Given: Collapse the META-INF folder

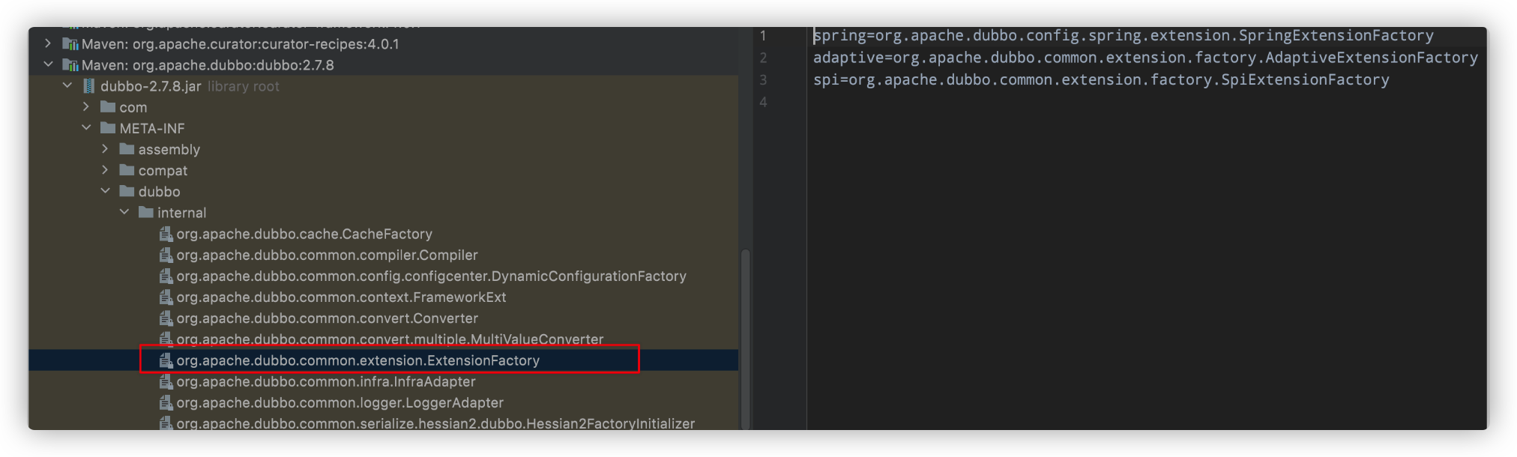Looking at the screenshot, I should click(x=86, y=128).
